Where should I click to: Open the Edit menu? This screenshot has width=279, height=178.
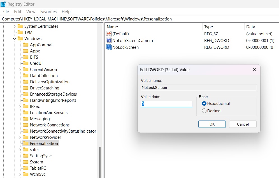17,12
